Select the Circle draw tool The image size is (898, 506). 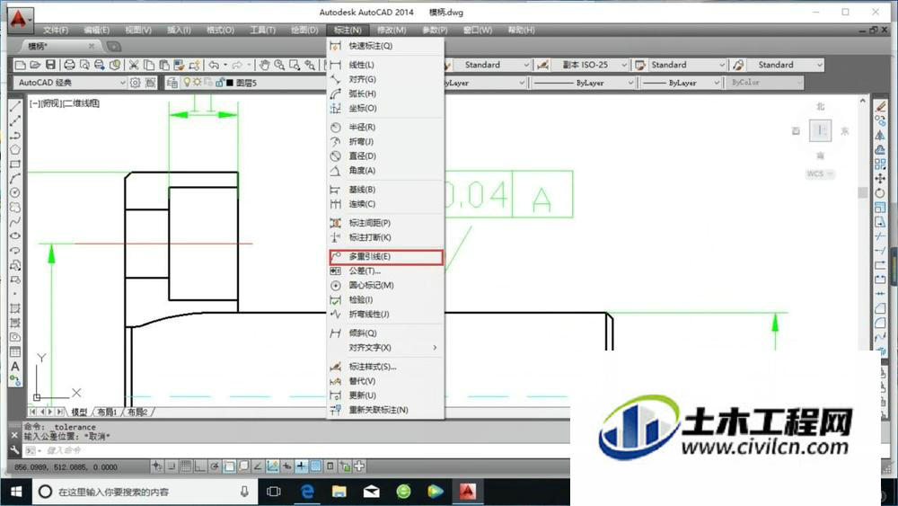pos(15,192)
